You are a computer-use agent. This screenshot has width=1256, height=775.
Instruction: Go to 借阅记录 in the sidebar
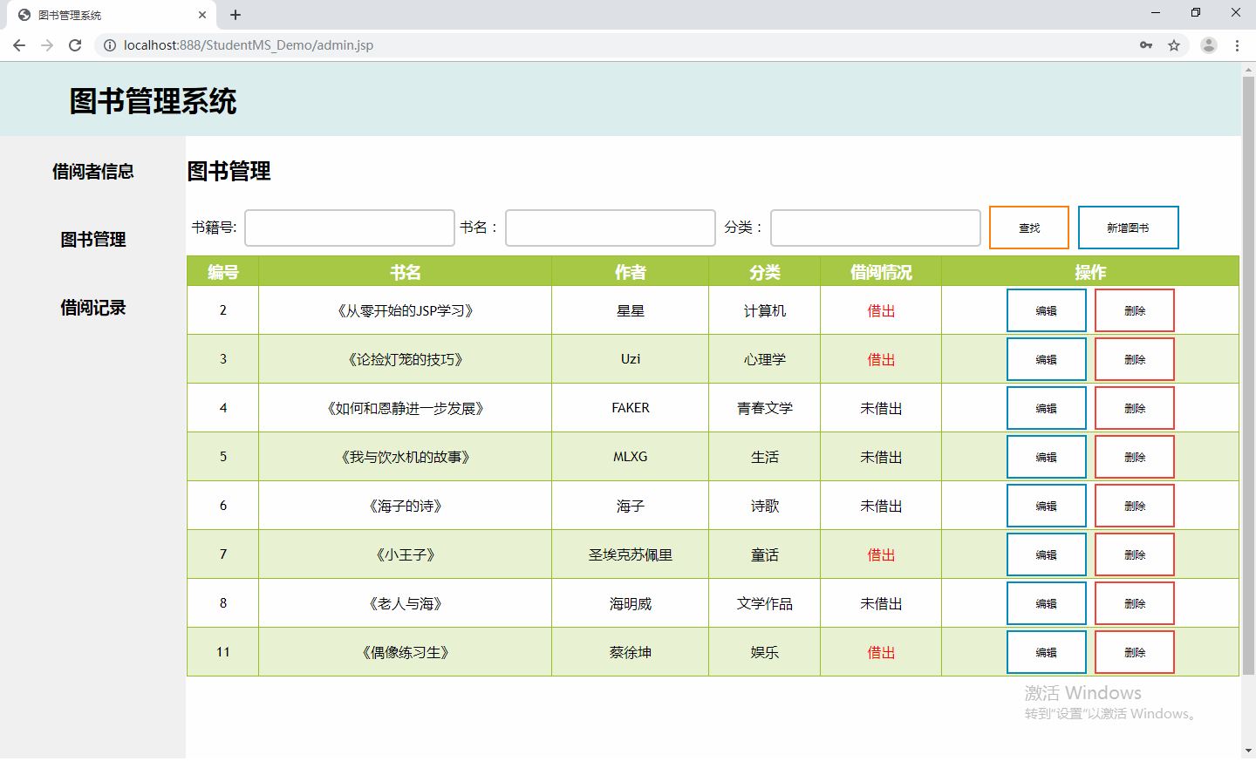coord(92,308)
